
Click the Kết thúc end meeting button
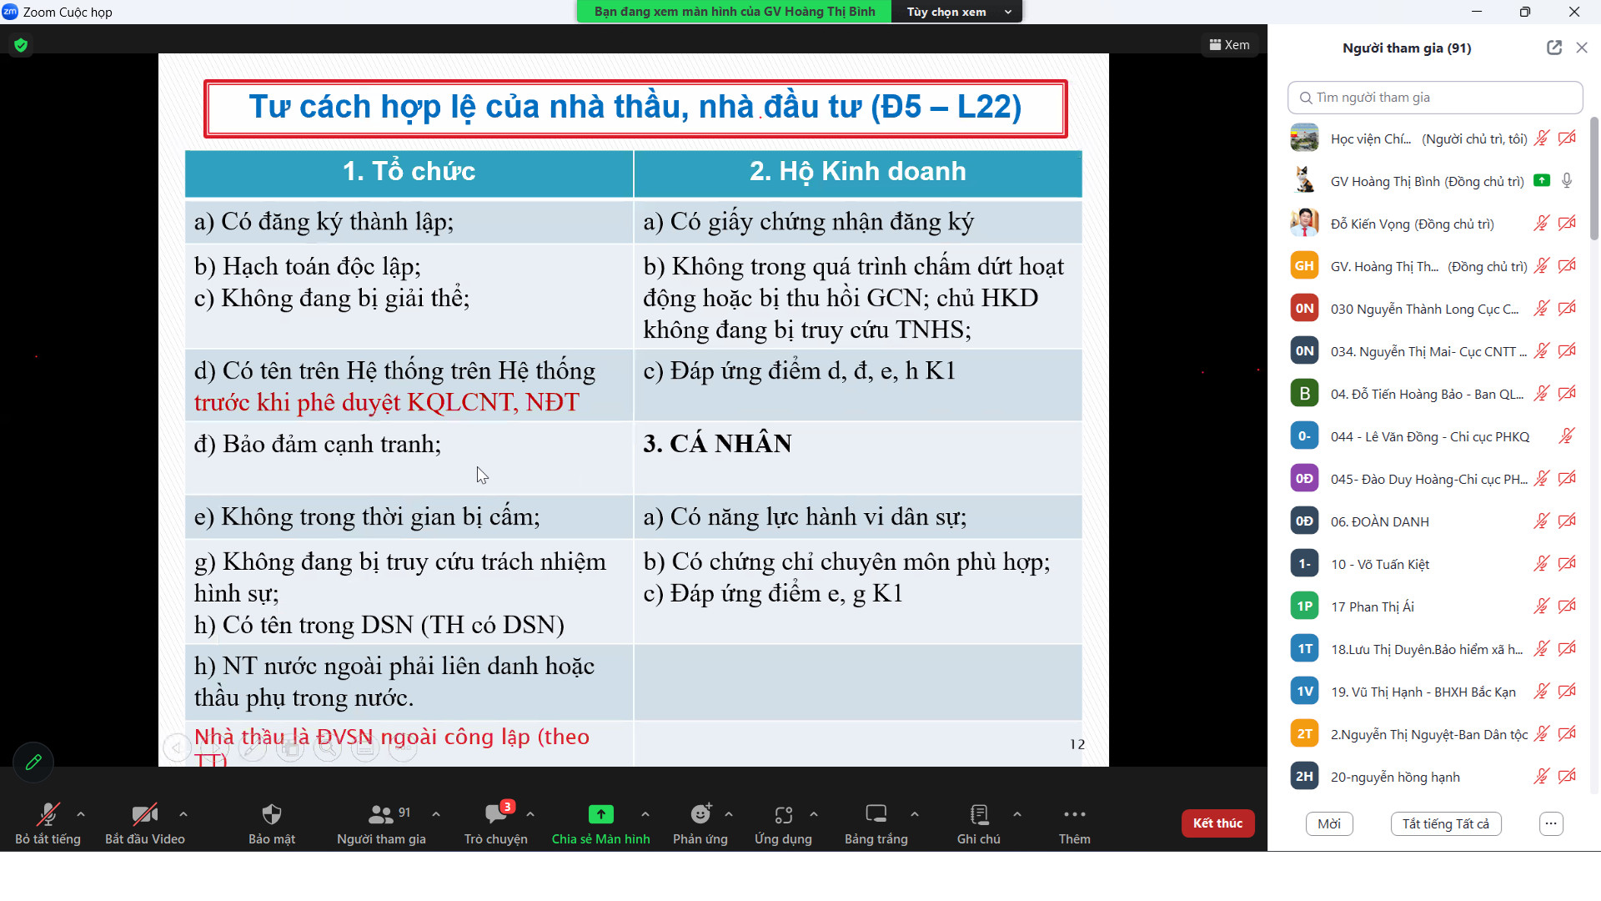pyautogui.click(x=1217, y=823)
